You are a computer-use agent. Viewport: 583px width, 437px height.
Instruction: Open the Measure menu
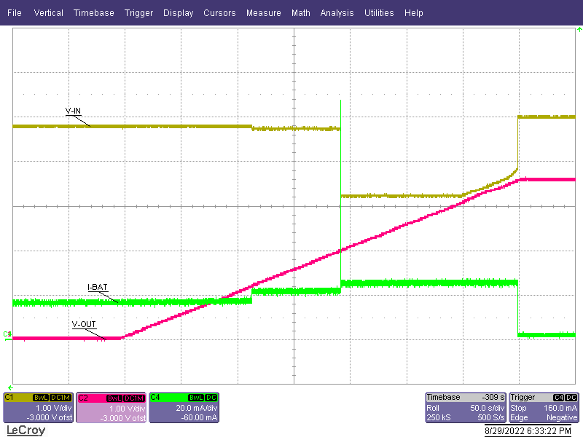tap(263, 13)
